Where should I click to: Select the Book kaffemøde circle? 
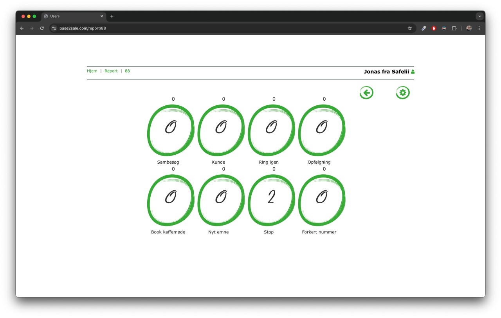click(171, 200)
